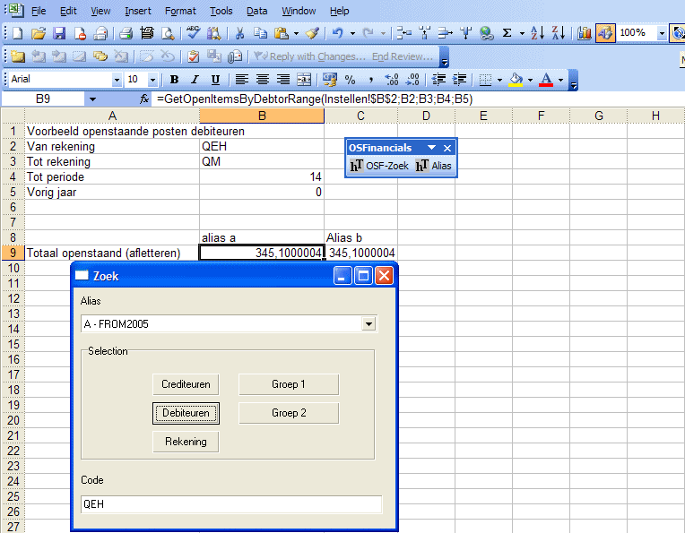
Task: Select the row 9 header
Action: pyautogui.click(x=13, y=254)
